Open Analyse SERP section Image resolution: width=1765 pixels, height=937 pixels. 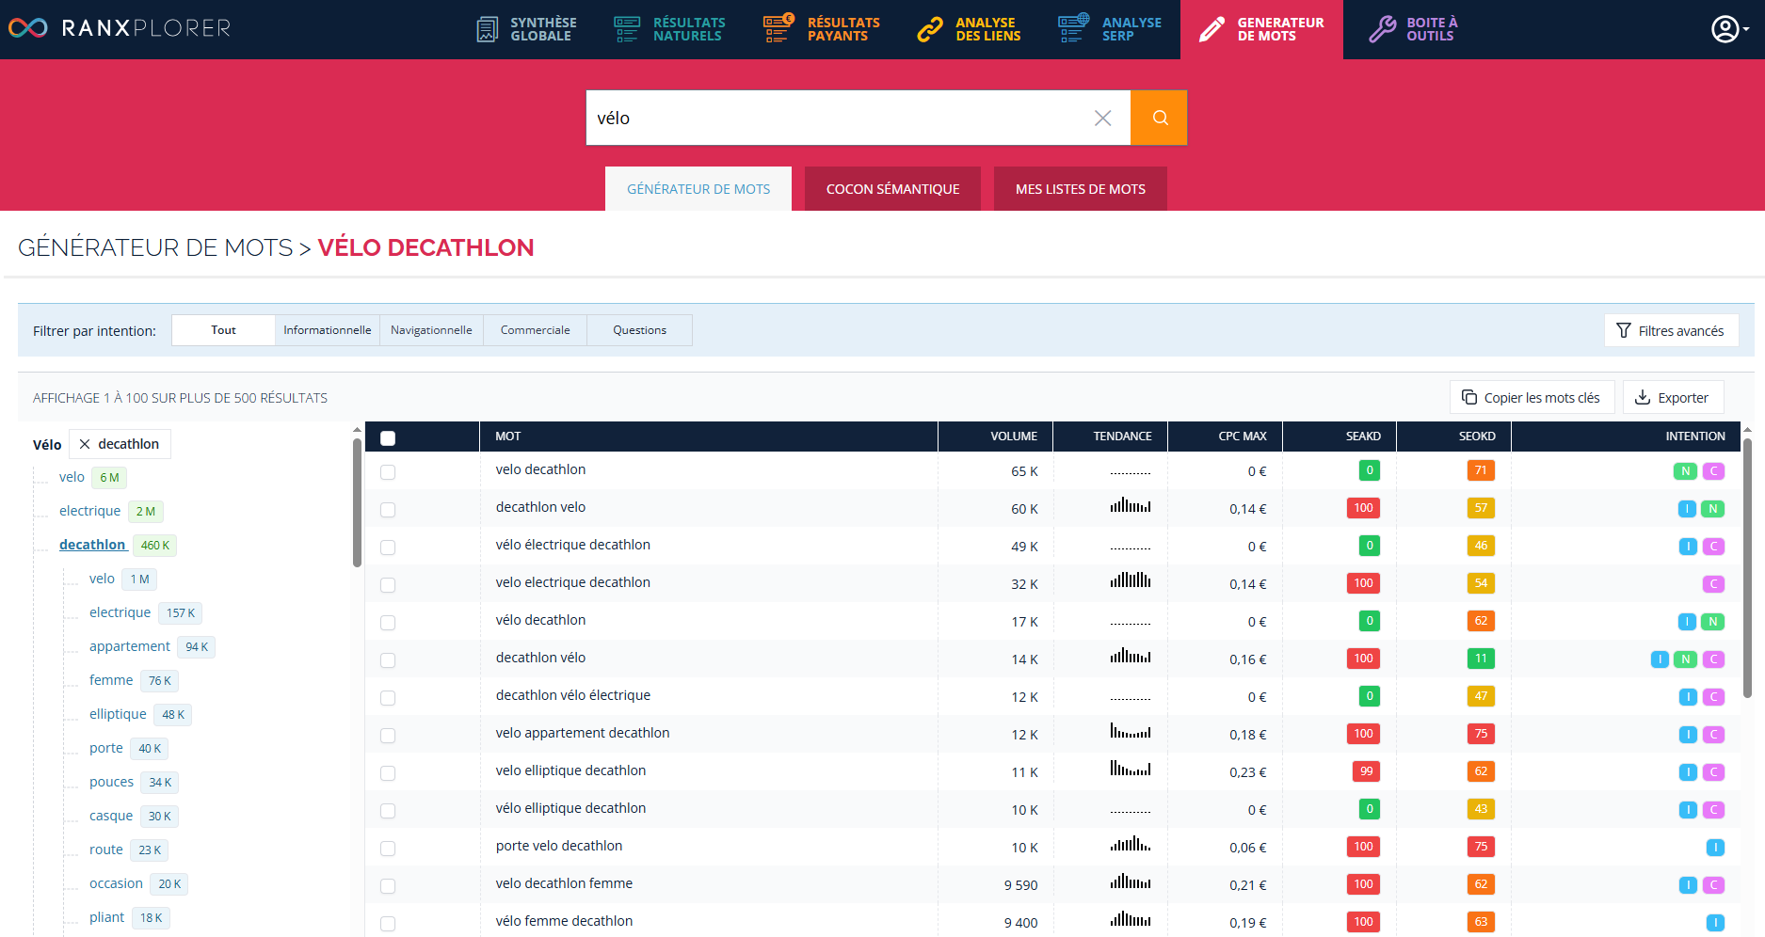(1109, 29)
